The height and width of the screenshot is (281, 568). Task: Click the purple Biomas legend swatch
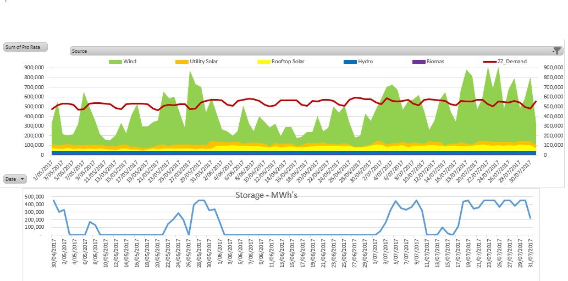click(x=419, y=62)
